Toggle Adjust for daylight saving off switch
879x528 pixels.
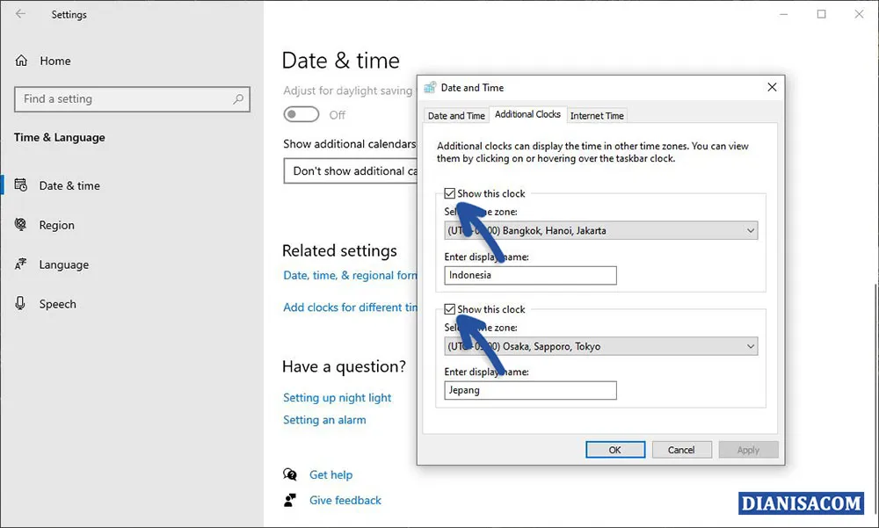point(301,114)
